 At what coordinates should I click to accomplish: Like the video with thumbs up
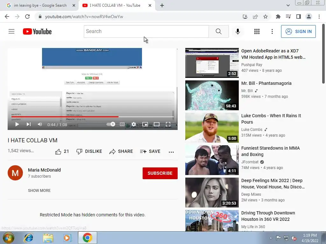point(62,152)
